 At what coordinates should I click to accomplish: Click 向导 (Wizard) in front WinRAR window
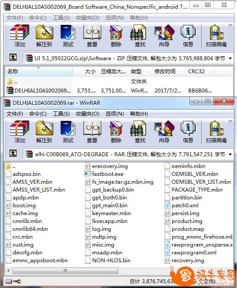click(x=164, y=132)
